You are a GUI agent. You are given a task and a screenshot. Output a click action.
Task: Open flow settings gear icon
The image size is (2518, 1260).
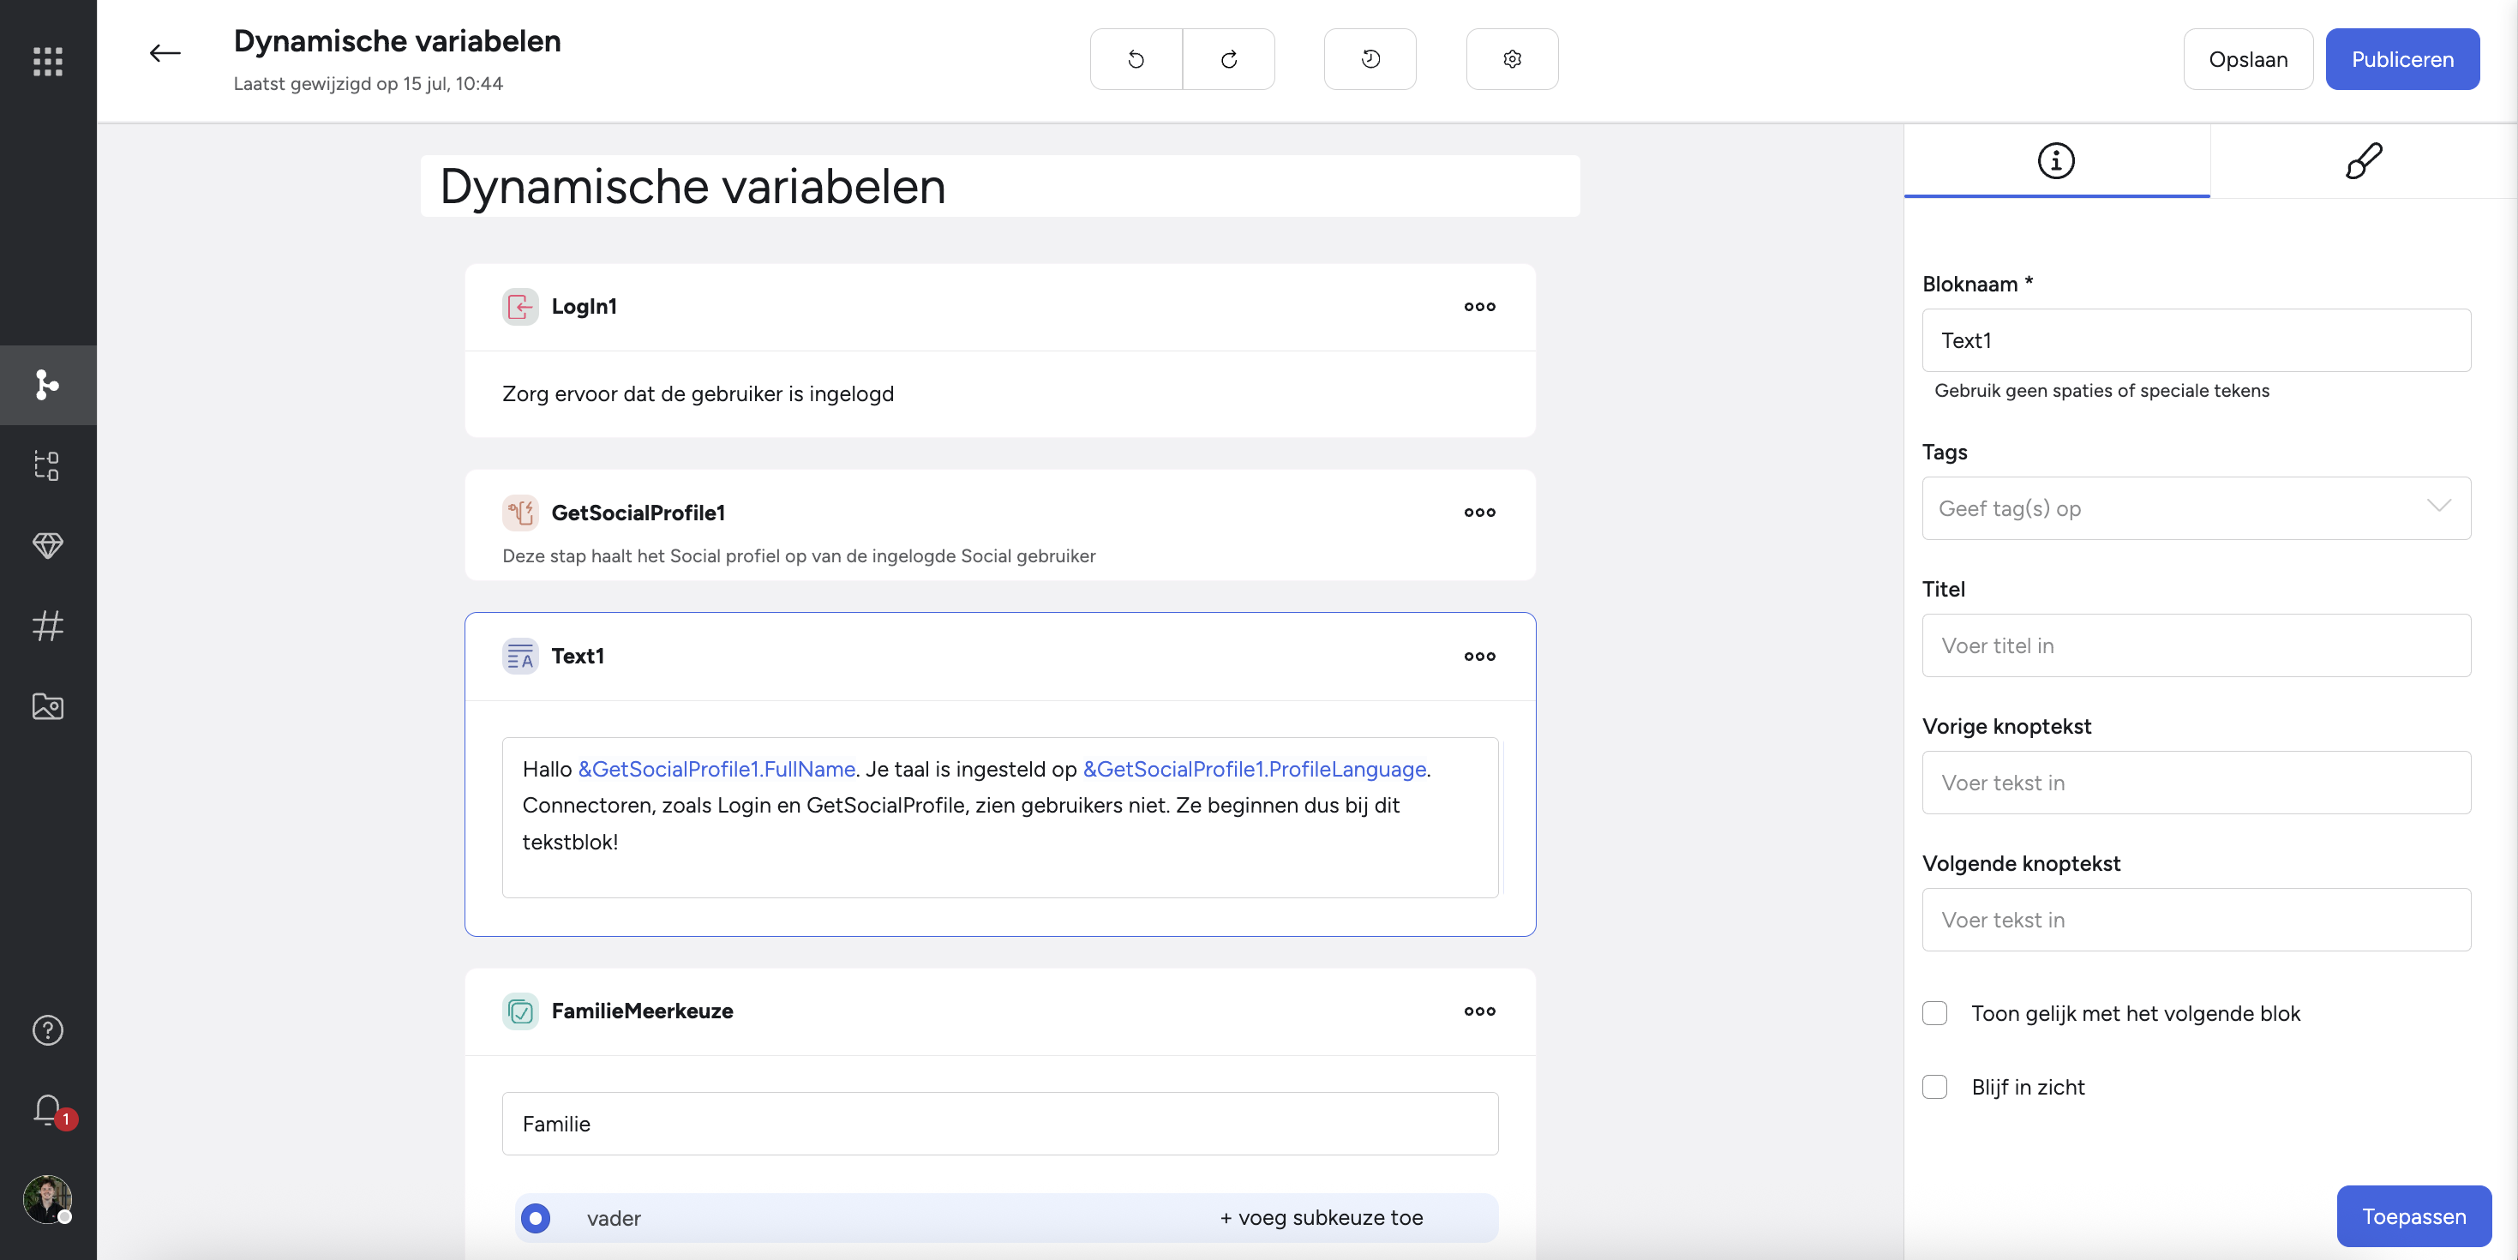click(x=1512, y=60)
